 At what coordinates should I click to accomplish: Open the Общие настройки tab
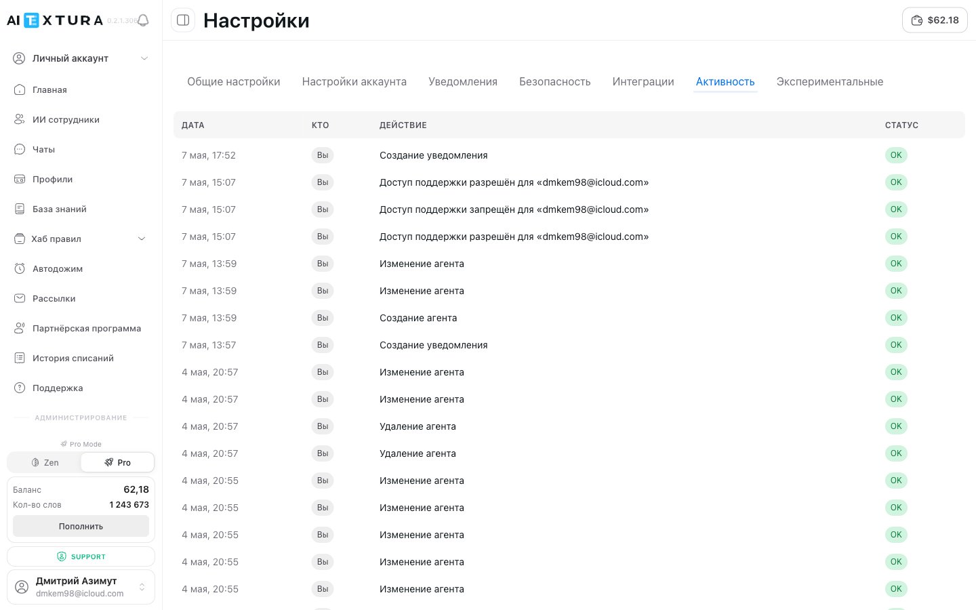coord(234,81)
